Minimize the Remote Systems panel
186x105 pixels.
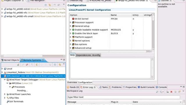coord(61,60)
